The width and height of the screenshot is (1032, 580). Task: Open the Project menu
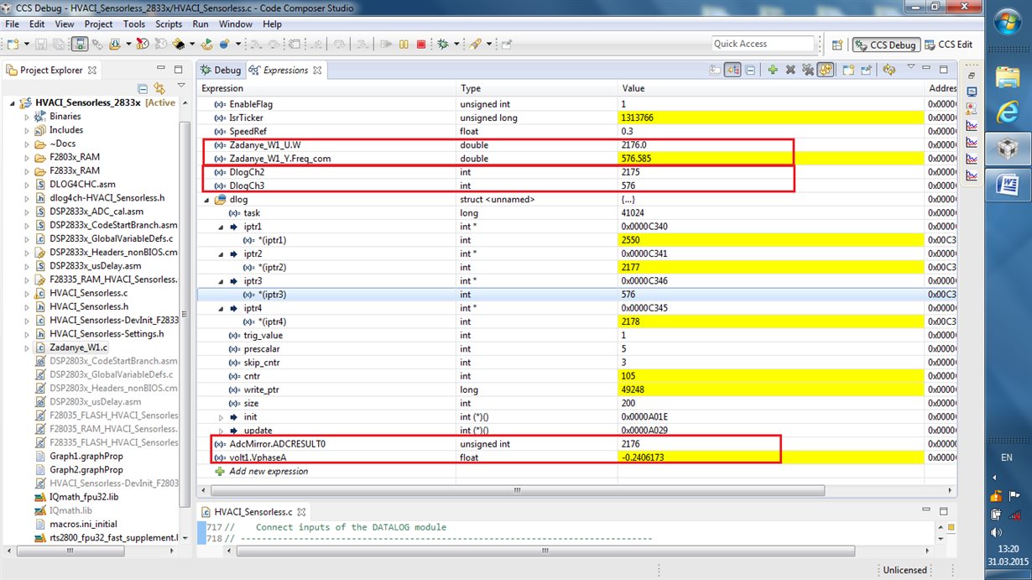98,24
